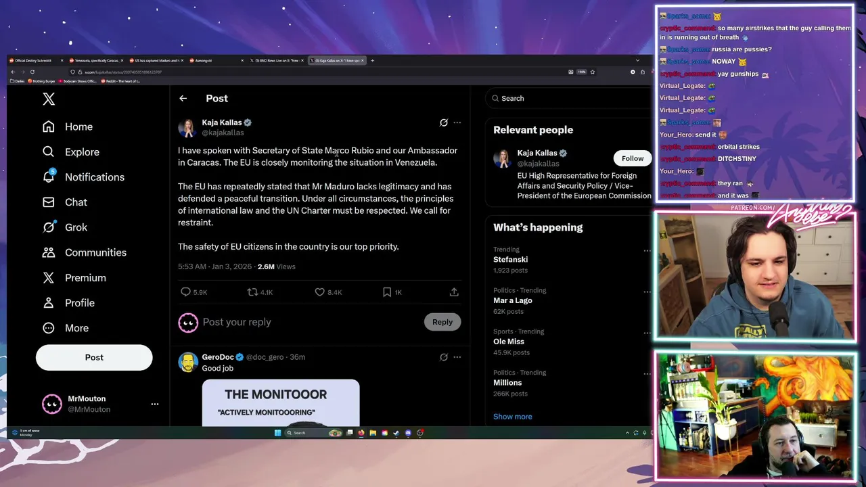
Task: Open Steam from the taskbar
Action: pos(396,433)
